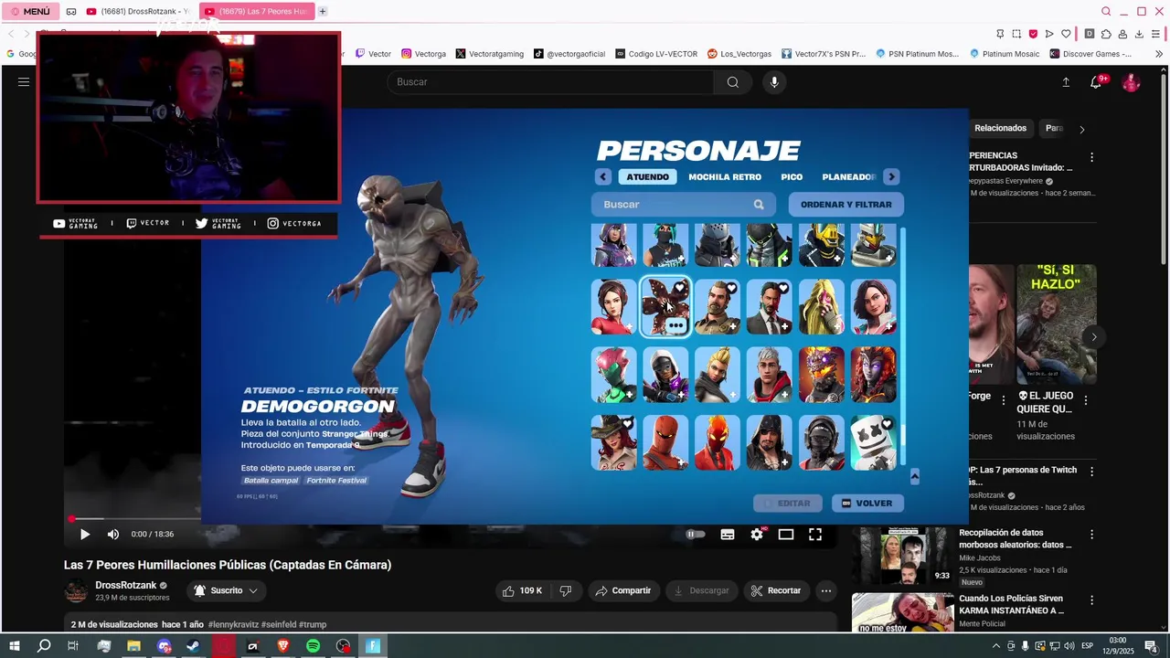Image resolution: width=1170 pixels, height=658 pixels.
Task: Click the #lennykravitz hashtag
Action: pos(233,625)
